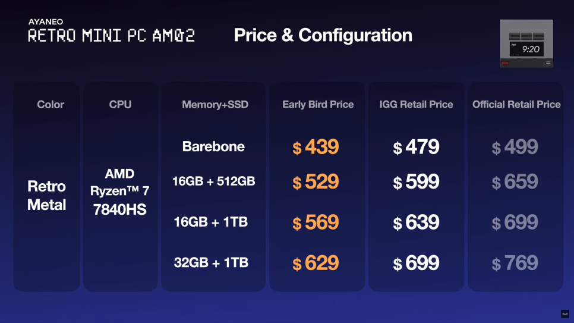Viewport: 574px width, 323px height.
Task: Click the Memory+SSD column header
Action: (x=215, y=105)
